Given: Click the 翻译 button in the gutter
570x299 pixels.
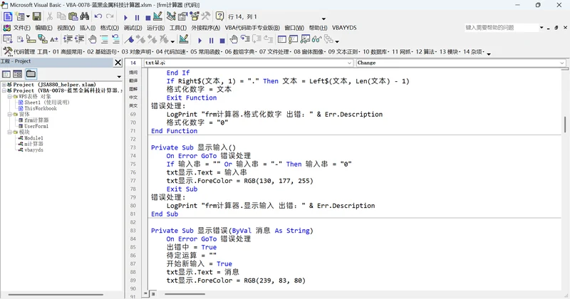Looking at the screenshot, I should coord(133,80).
